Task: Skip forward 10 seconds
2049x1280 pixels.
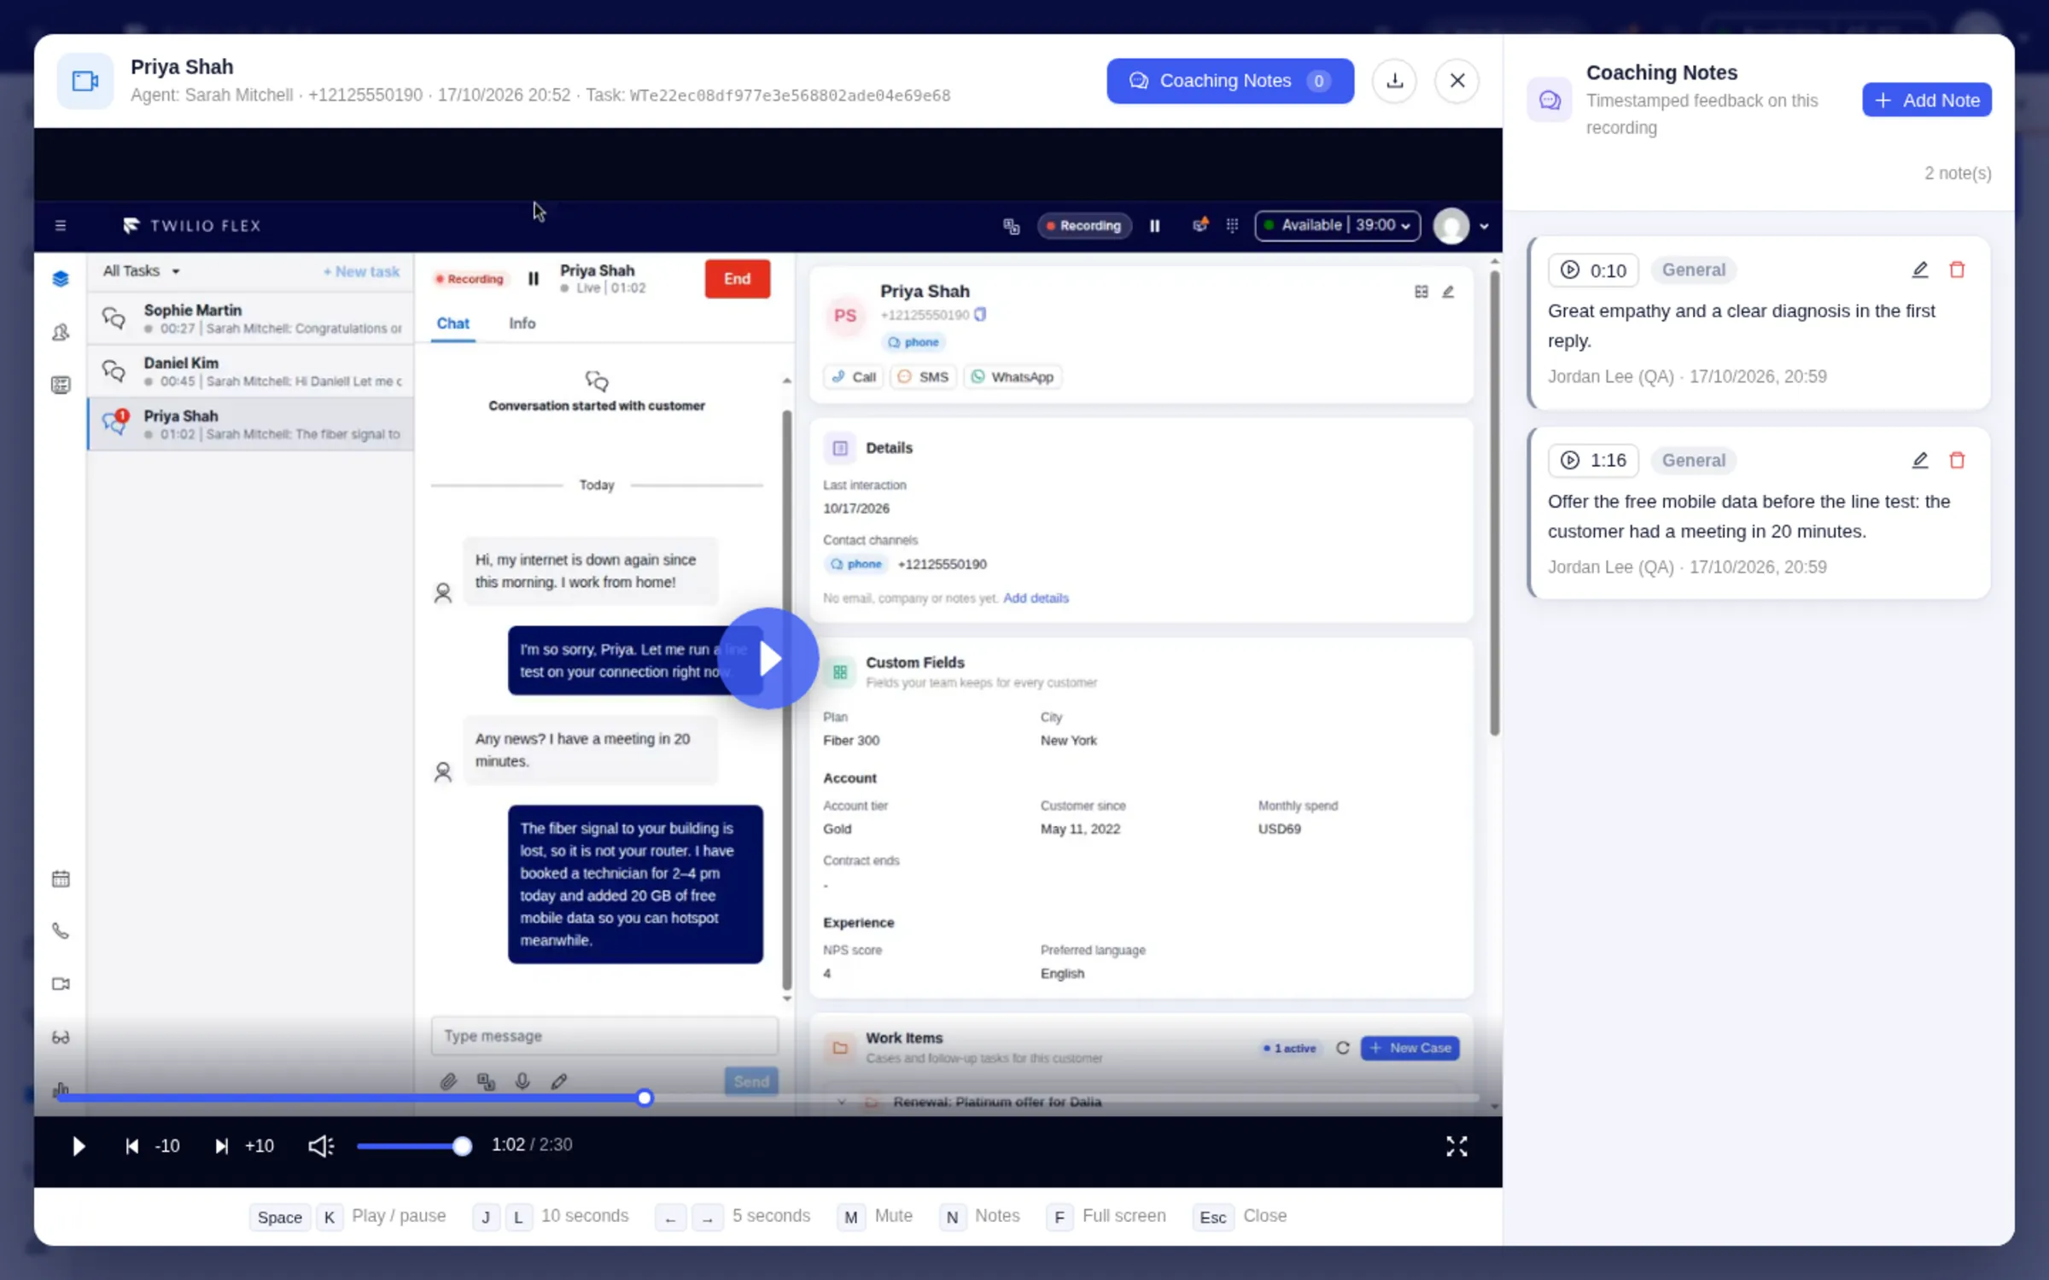Action: 243,1145
